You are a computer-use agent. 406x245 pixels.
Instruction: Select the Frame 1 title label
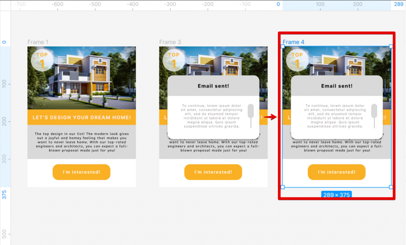(38, 42)
